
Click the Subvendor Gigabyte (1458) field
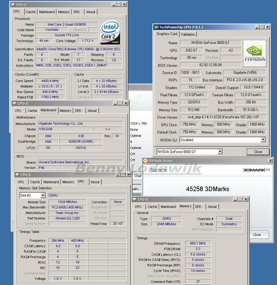click(245, 73)
